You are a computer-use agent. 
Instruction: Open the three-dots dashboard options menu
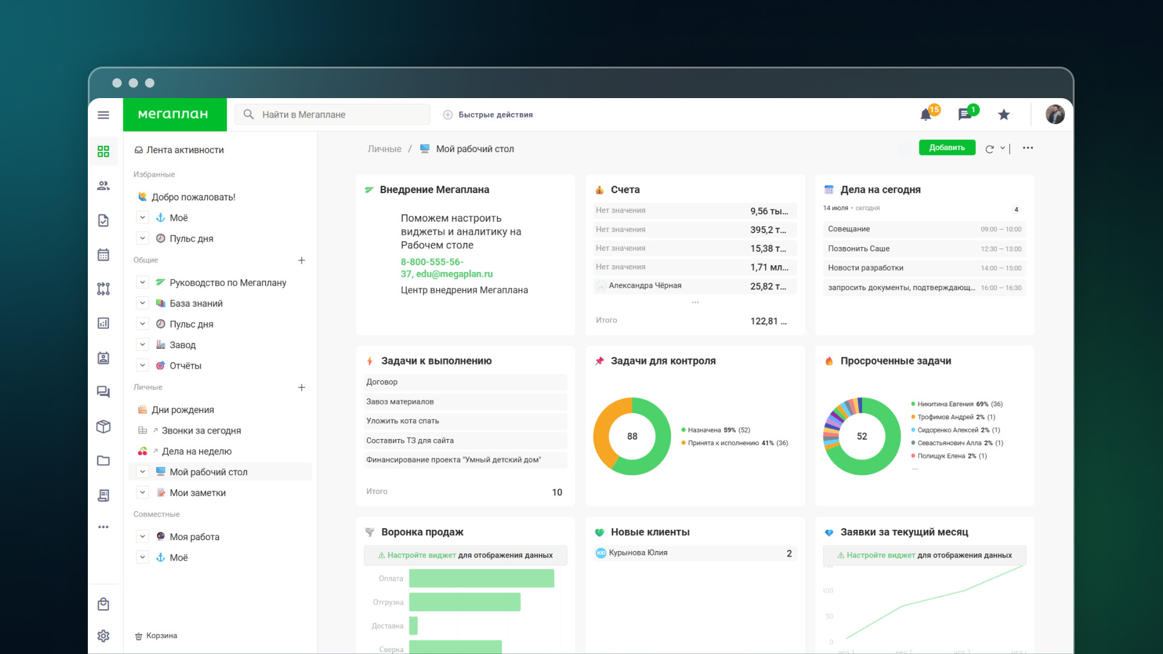pyautogui.click(x=1028, y=148)
